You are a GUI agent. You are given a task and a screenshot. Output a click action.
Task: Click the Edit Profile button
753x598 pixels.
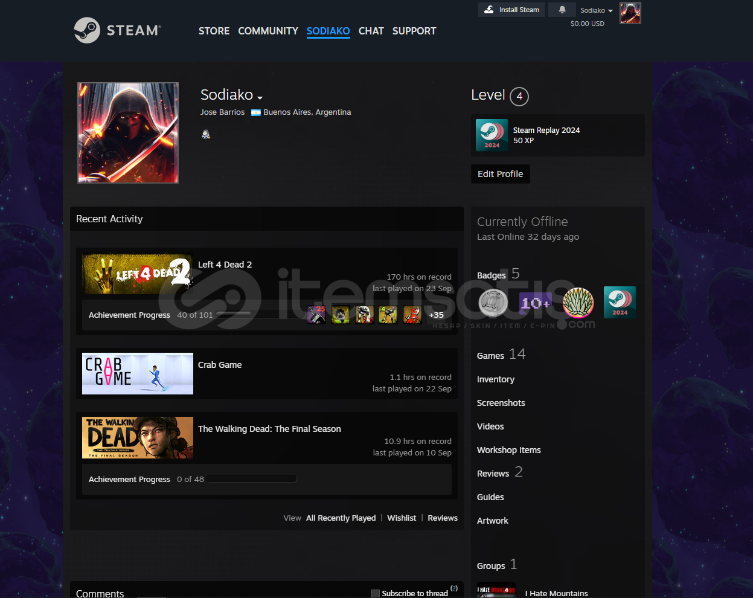500,174
